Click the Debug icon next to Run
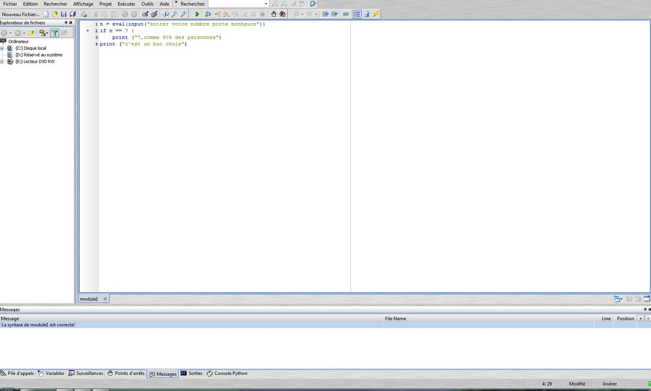This screenshot has height=391, width=651. [207, 14]
